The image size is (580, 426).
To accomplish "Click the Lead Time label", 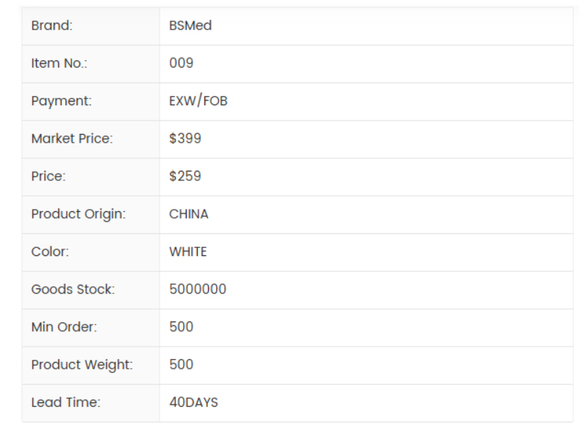I will 65,402.
